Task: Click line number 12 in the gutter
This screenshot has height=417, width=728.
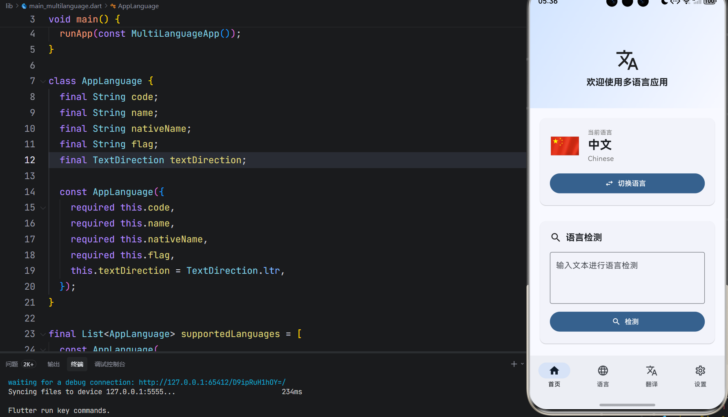Action: pyautogui.click(x=30, y=160)
